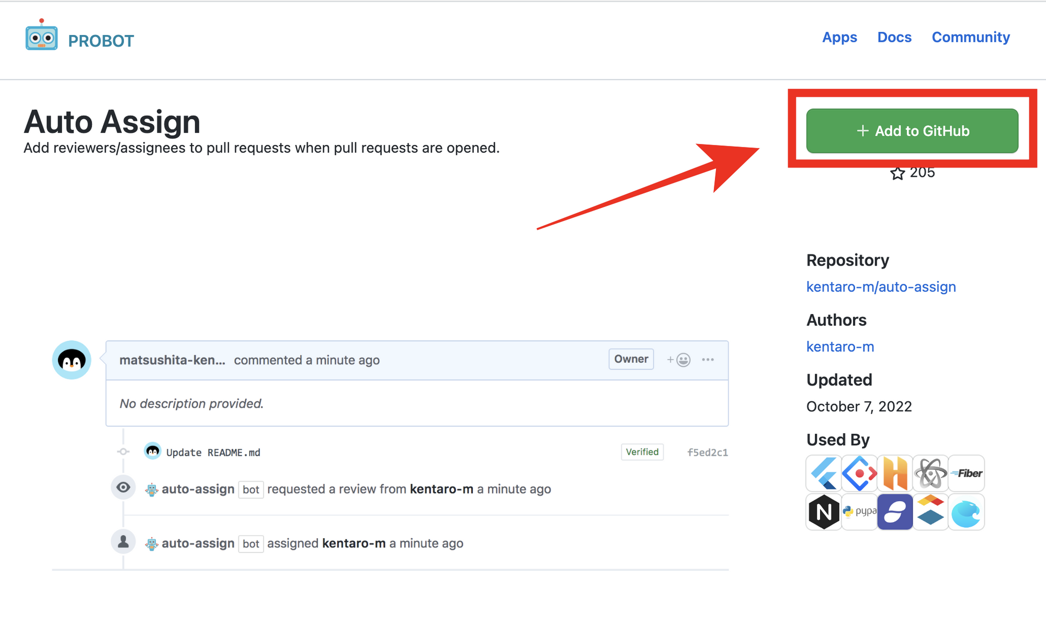Open kentaro-m/auto-assign repository link
Viewport: 1046px width, 625px height.
pos(881,287)
